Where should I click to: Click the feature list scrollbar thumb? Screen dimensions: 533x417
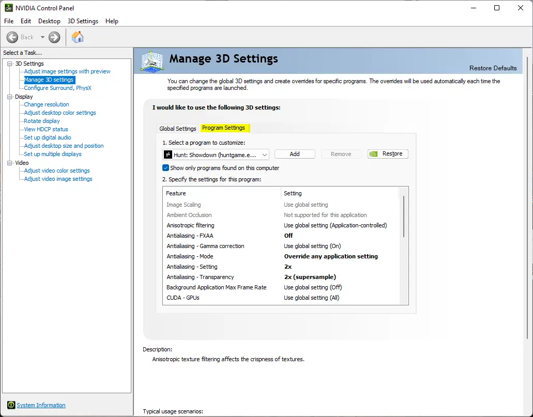coord(403,217)
